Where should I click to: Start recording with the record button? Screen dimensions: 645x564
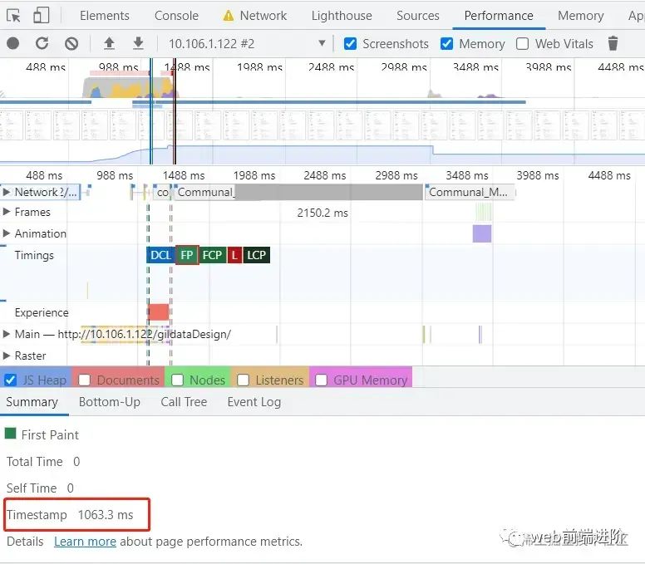coord(13,43)
